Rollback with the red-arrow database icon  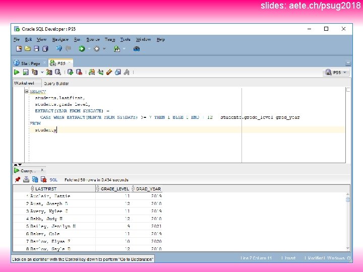(x=79, y=72)
